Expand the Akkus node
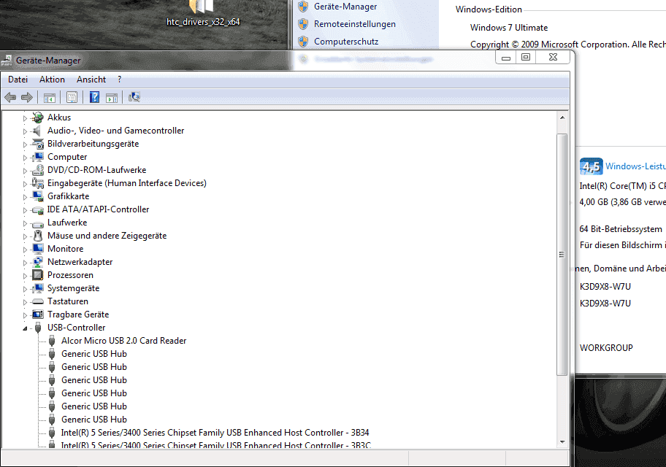666x467 pixels. (25, 118)
